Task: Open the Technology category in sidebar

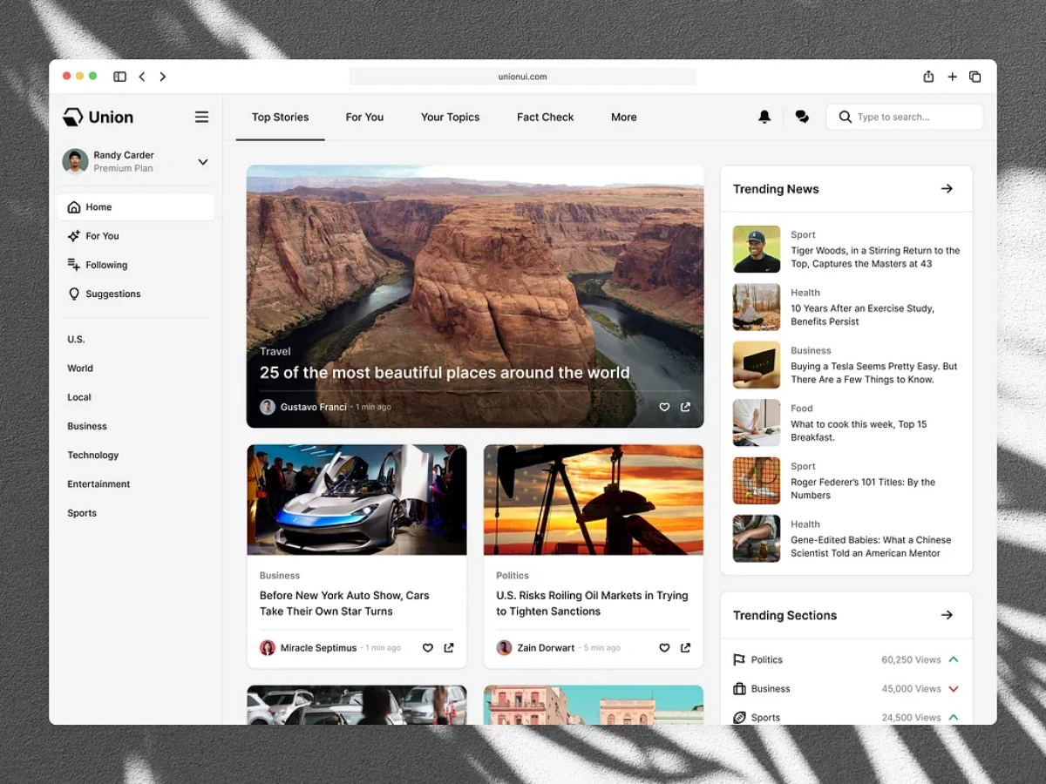Action: tap(92, 455)
